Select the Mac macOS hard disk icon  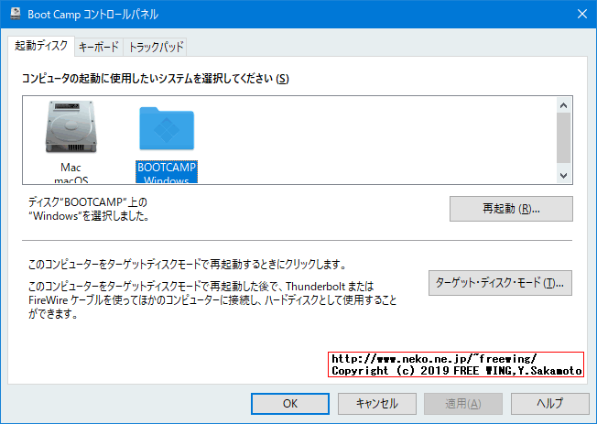[71, 127]
